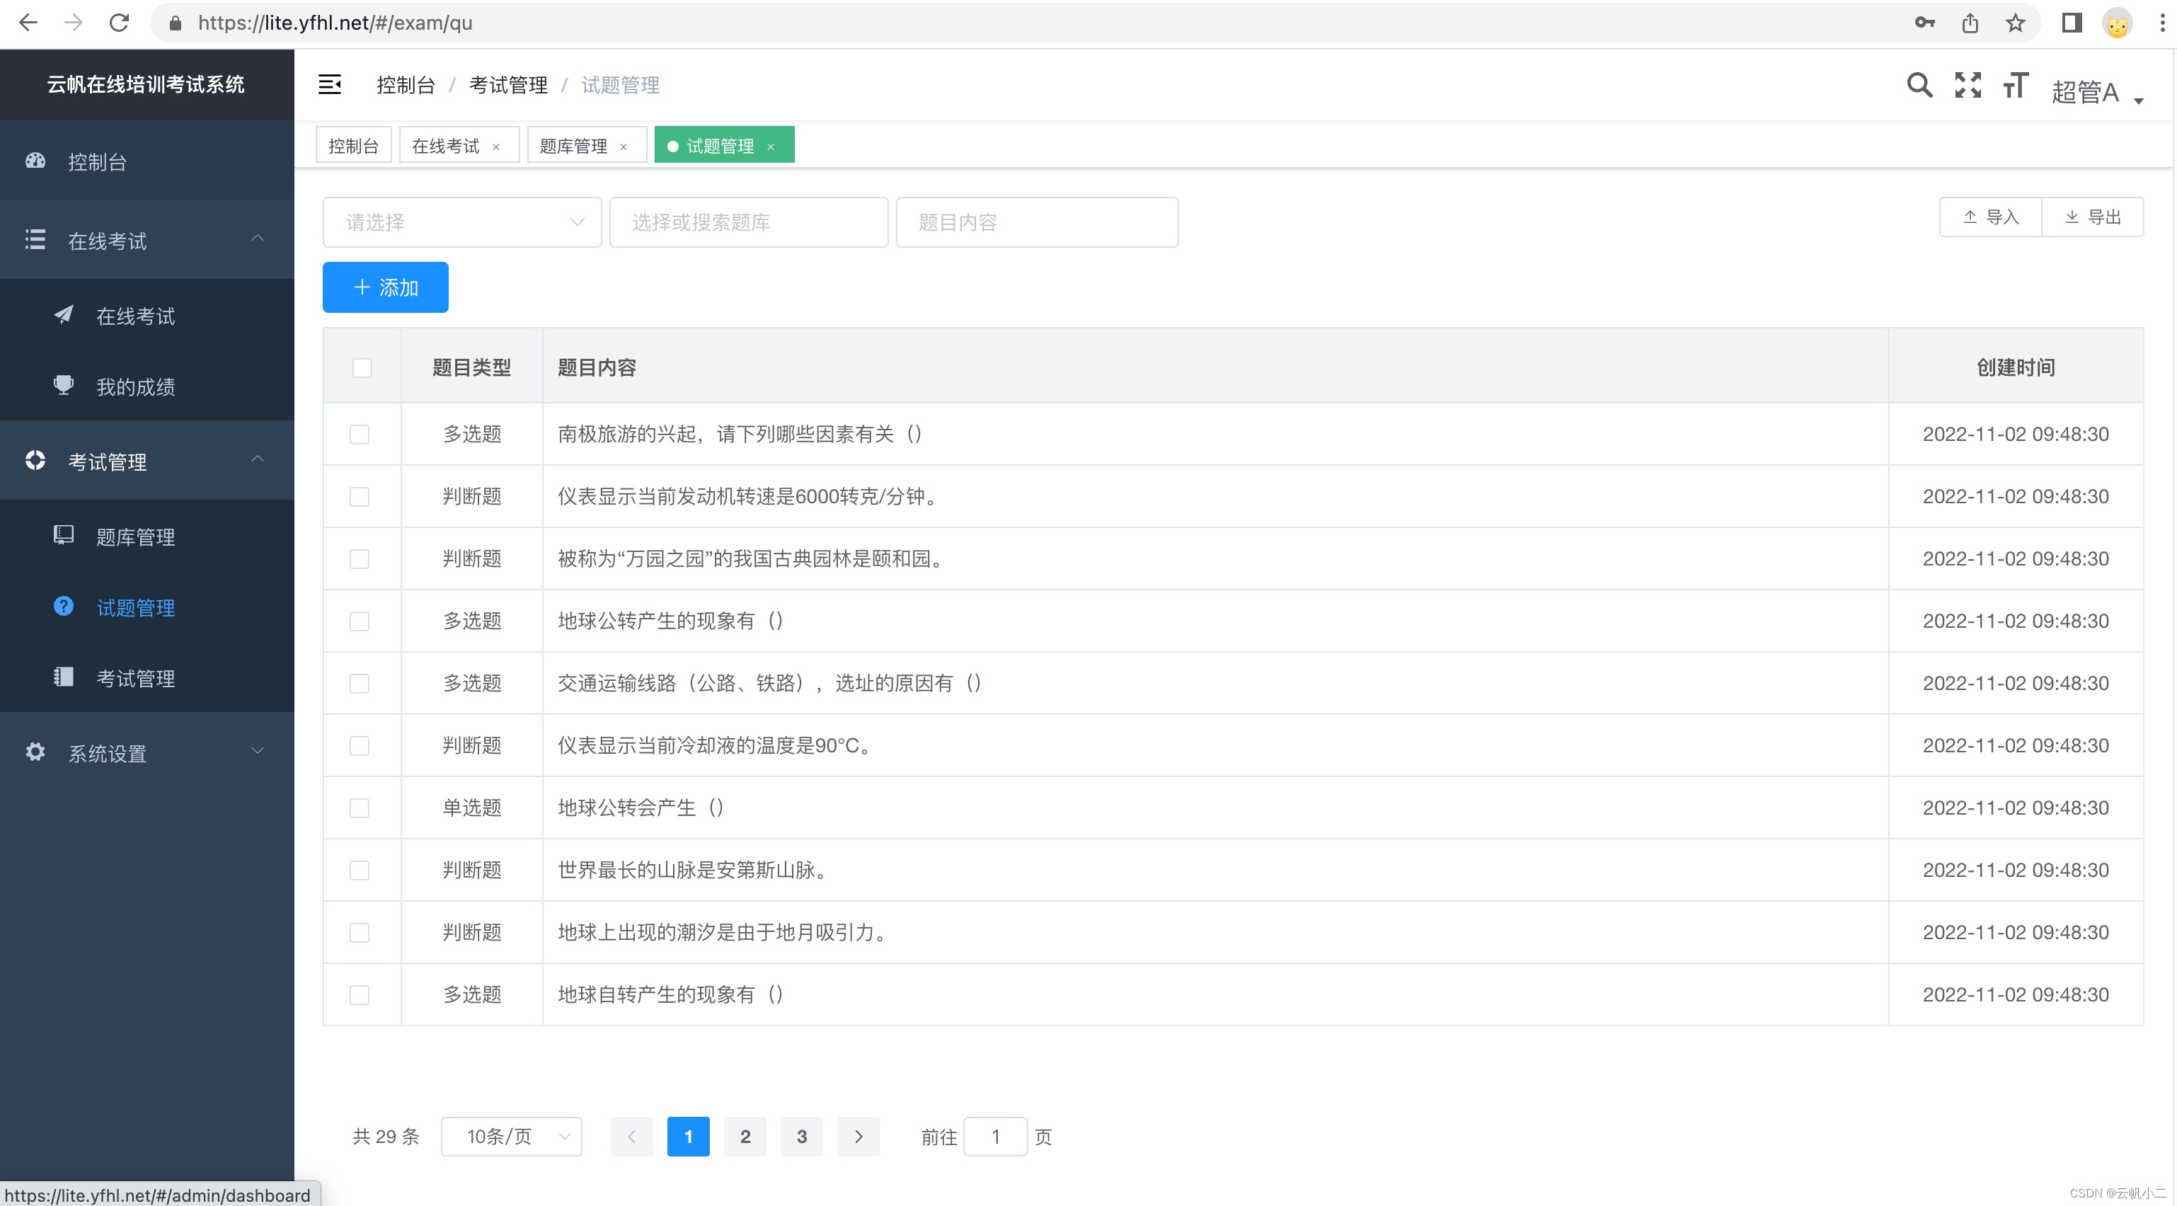
Task: Open the 请选择 dropdown filter
Action: click(462, 222)
